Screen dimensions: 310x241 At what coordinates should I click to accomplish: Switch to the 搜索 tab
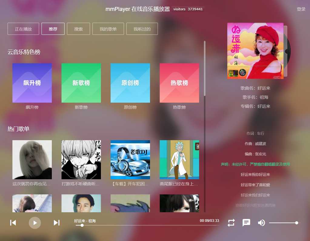(x=78, y=29)
